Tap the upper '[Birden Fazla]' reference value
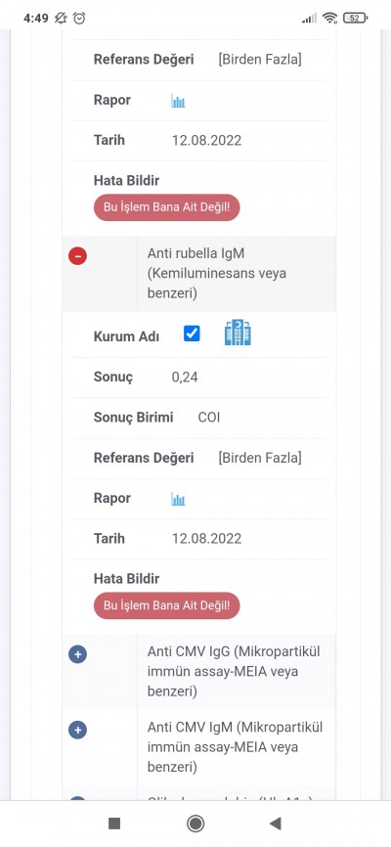391x847 pixels. [x=260, y=60]
